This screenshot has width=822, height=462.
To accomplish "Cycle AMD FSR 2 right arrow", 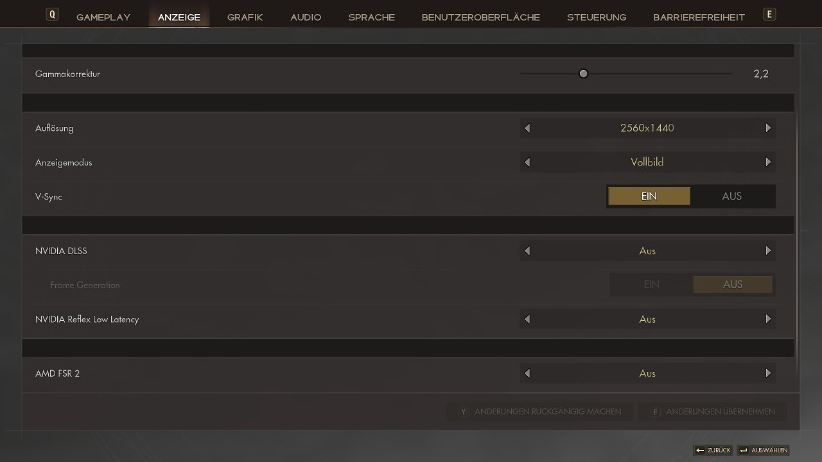I will [x=768, y=373].
